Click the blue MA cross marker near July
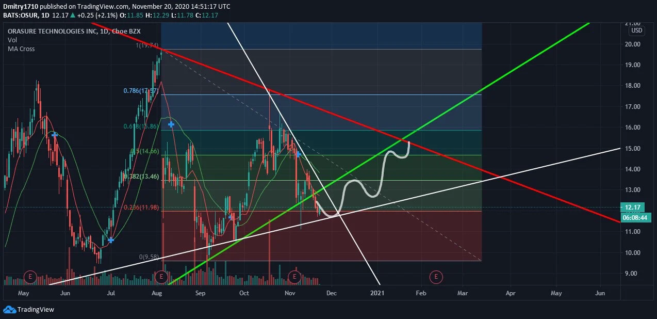657x319 pixels. tap(111, 240)
